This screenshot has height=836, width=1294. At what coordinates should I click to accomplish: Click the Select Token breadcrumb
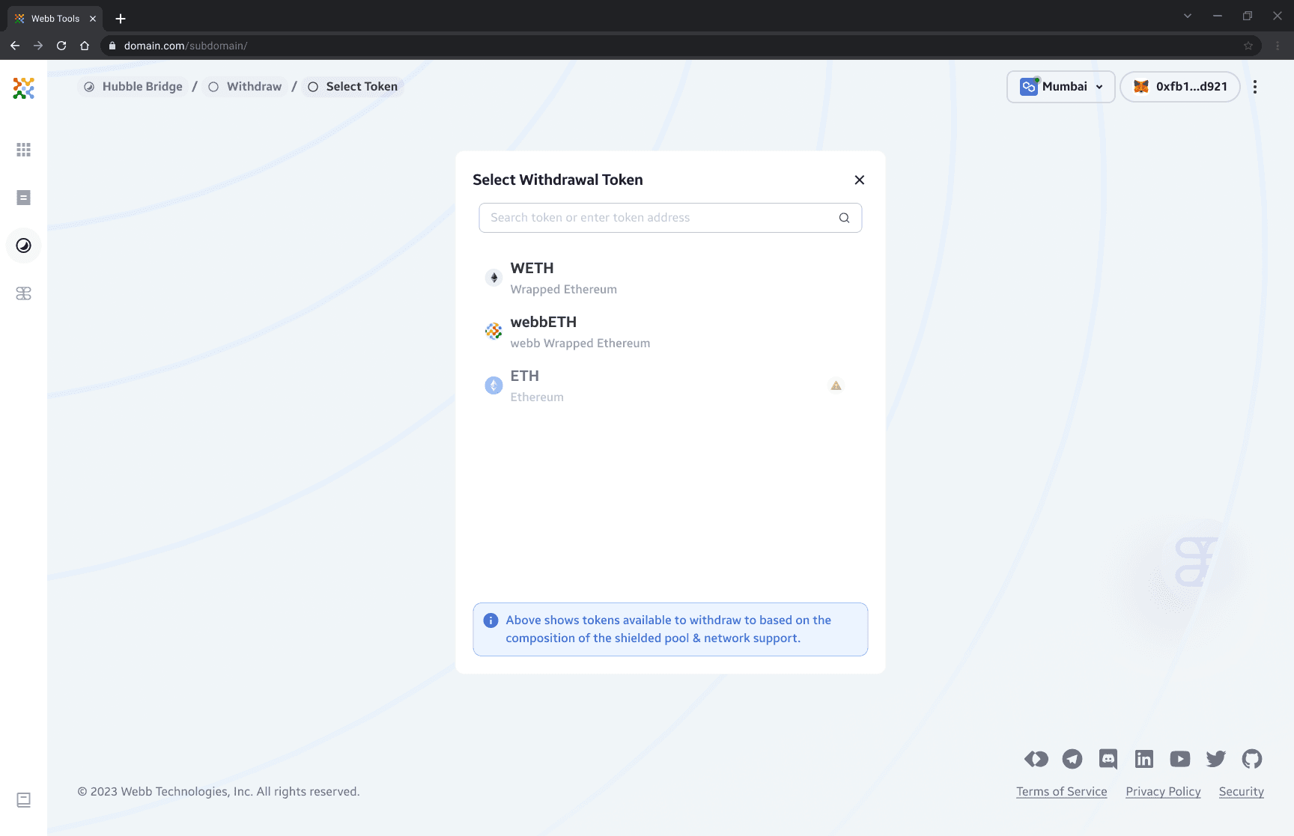coord(353,87)
